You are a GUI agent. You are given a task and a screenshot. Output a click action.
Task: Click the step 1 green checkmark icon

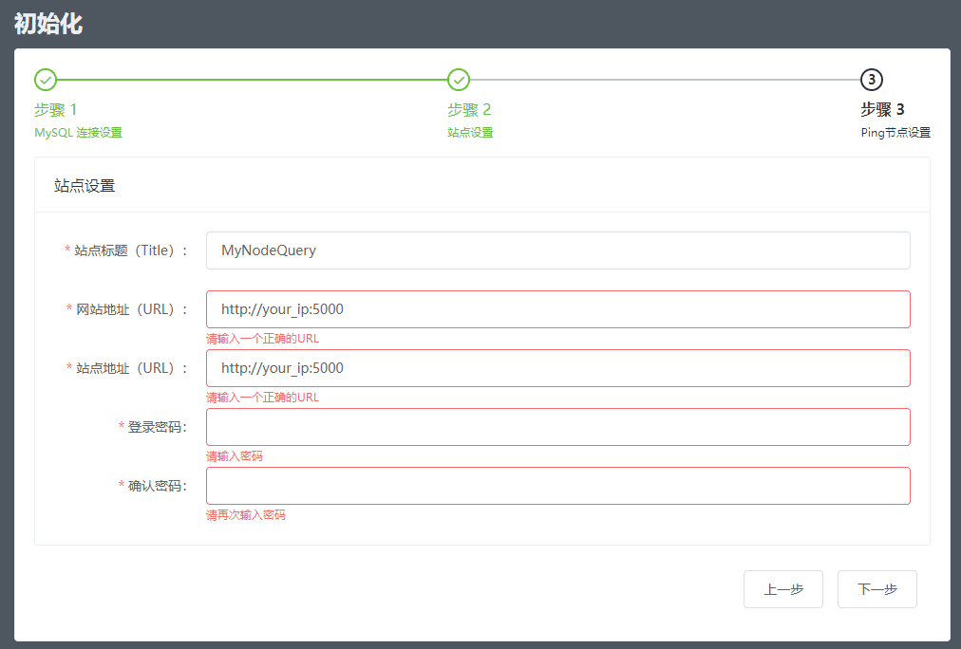(45, 80)
